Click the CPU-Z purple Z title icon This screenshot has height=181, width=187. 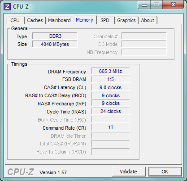(7, 7)
